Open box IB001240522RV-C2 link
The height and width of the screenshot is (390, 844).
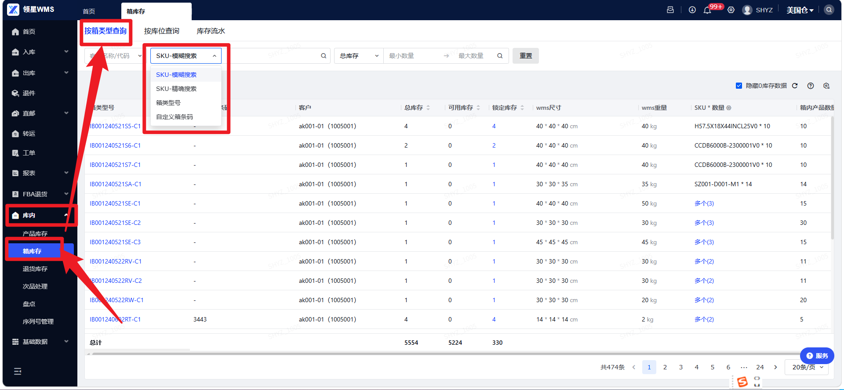[x=116, y=281]
